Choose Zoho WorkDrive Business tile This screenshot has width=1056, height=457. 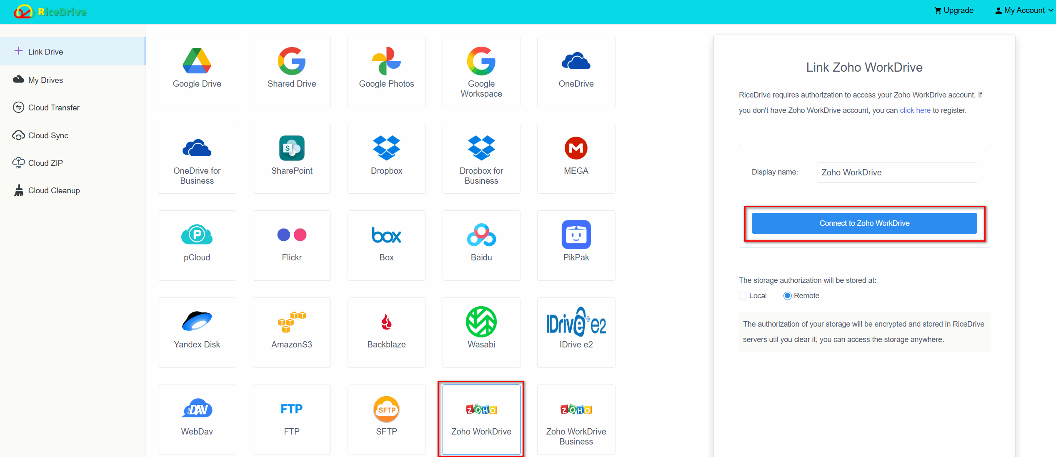click(576, 420)
